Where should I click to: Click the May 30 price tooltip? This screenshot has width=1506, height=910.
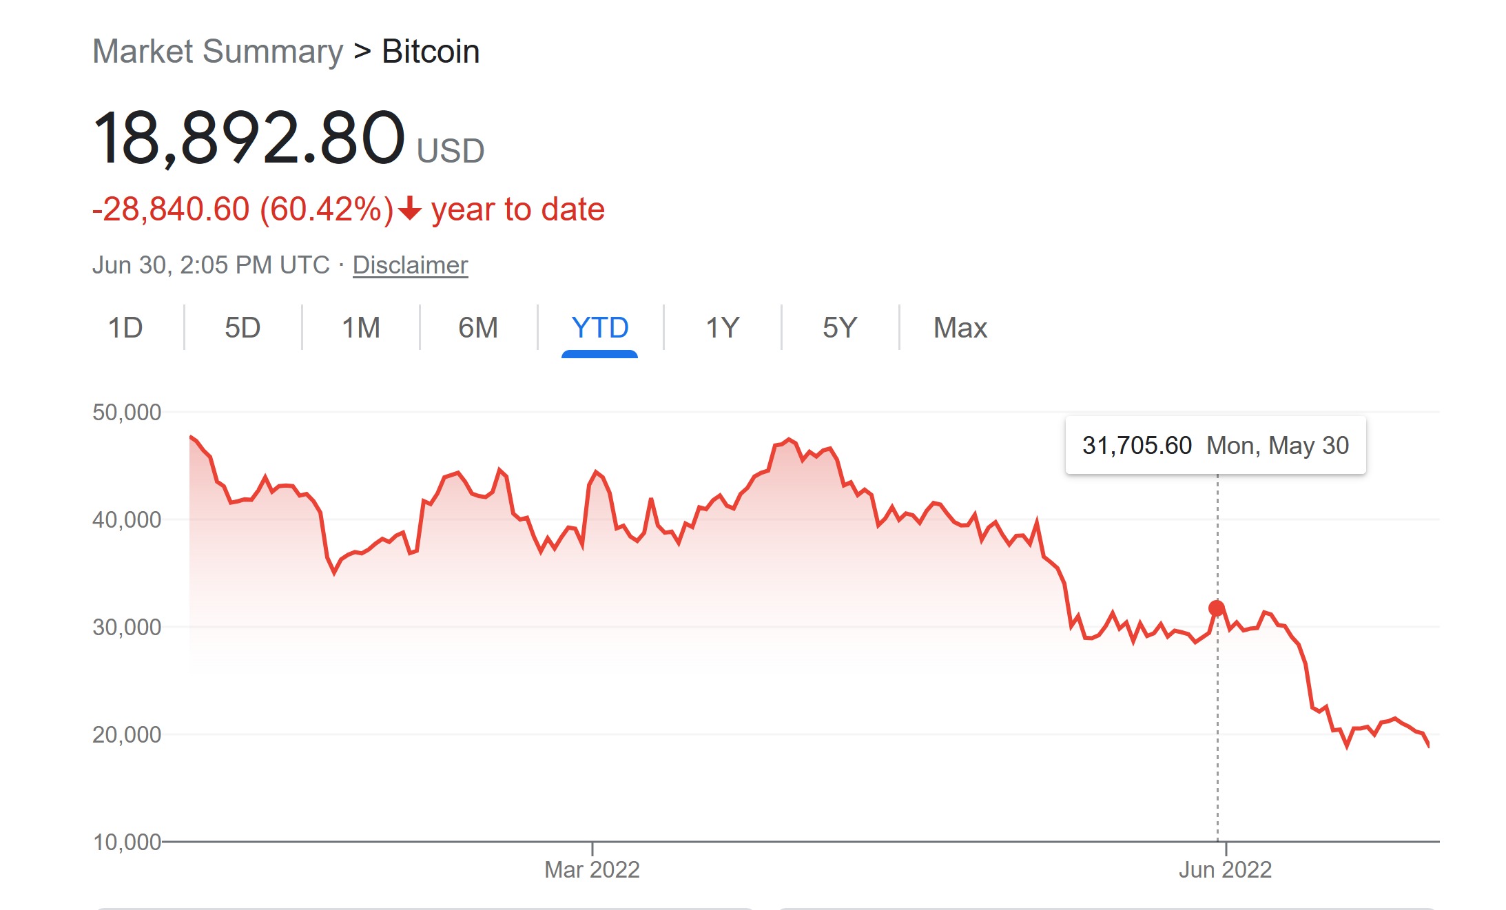point(1215,446)
